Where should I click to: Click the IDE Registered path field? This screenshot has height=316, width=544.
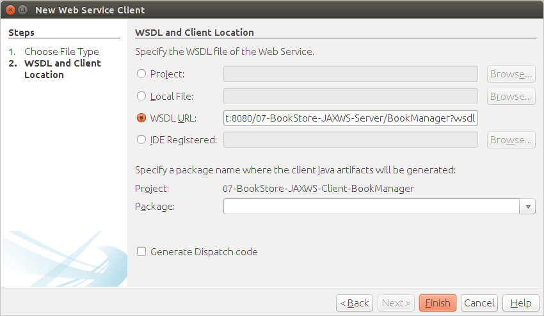pos(351,140)
